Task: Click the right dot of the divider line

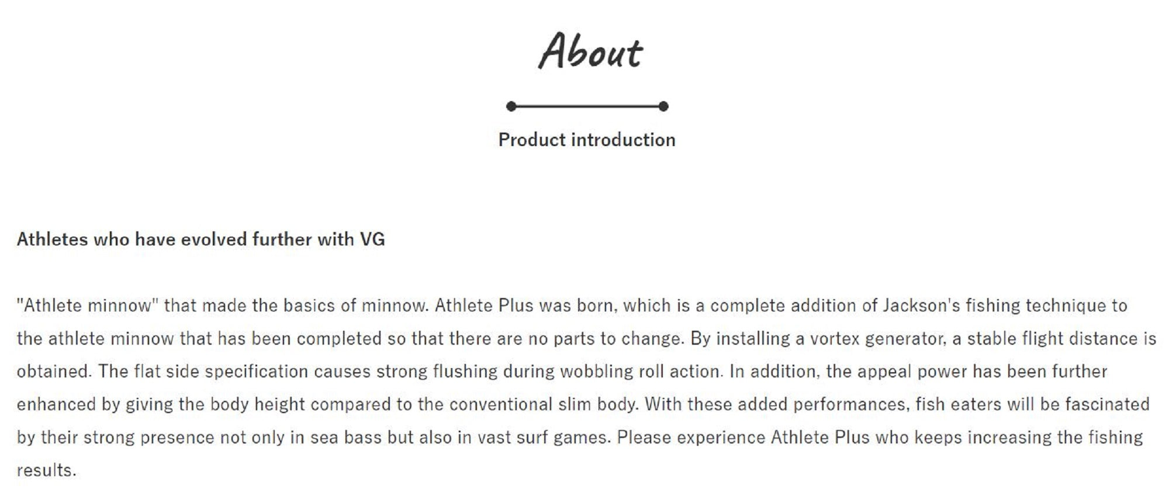Action: [x=663, y=106]
